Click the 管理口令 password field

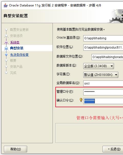pos(103,92)
